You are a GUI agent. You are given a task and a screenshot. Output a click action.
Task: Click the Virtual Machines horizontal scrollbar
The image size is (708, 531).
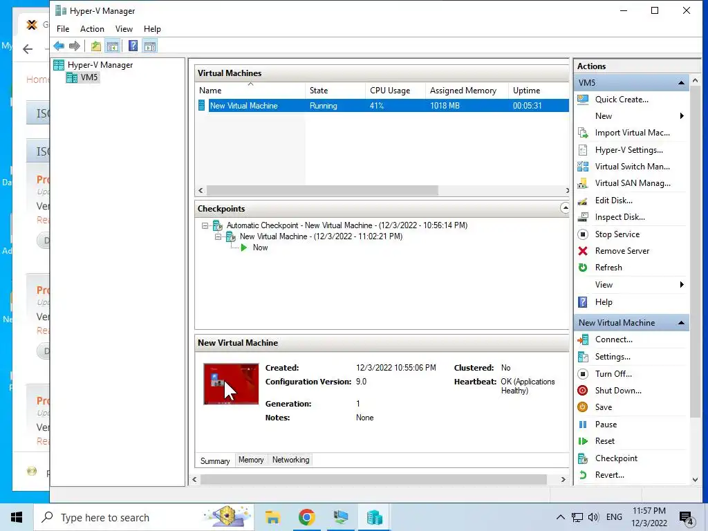[322, 191]
